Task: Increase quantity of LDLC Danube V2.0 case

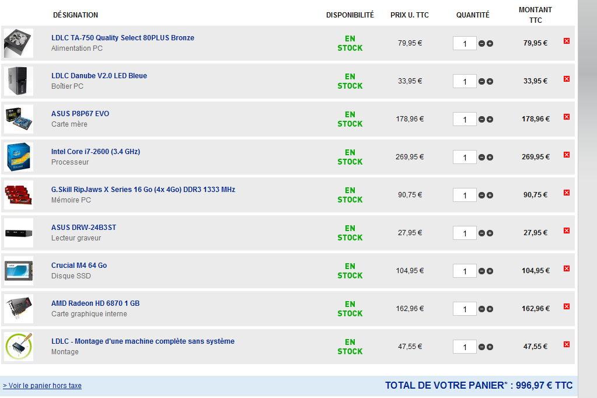Action: click(490, 82)
